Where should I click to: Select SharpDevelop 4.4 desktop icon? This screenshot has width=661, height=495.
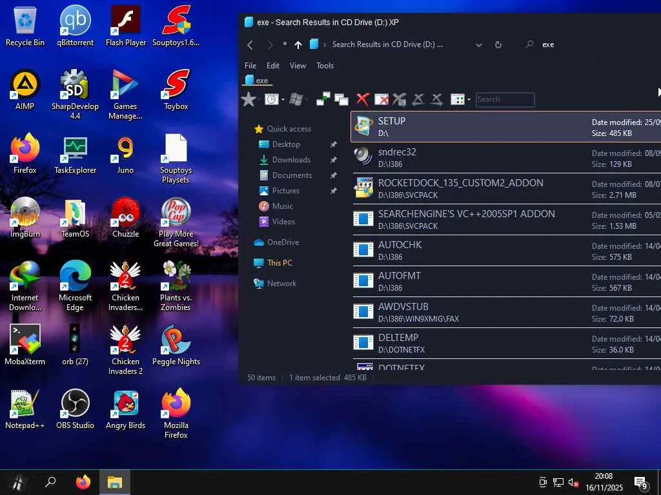coord(75,94)
